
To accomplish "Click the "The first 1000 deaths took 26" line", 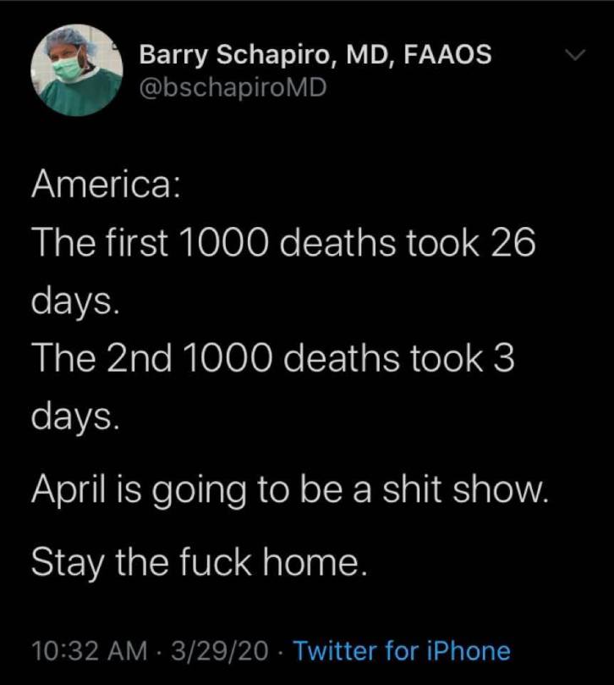I will coord(283,244).
